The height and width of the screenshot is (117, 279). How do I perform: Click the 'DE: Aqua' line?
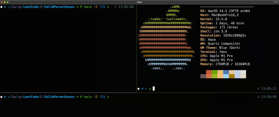click(208, 40)
